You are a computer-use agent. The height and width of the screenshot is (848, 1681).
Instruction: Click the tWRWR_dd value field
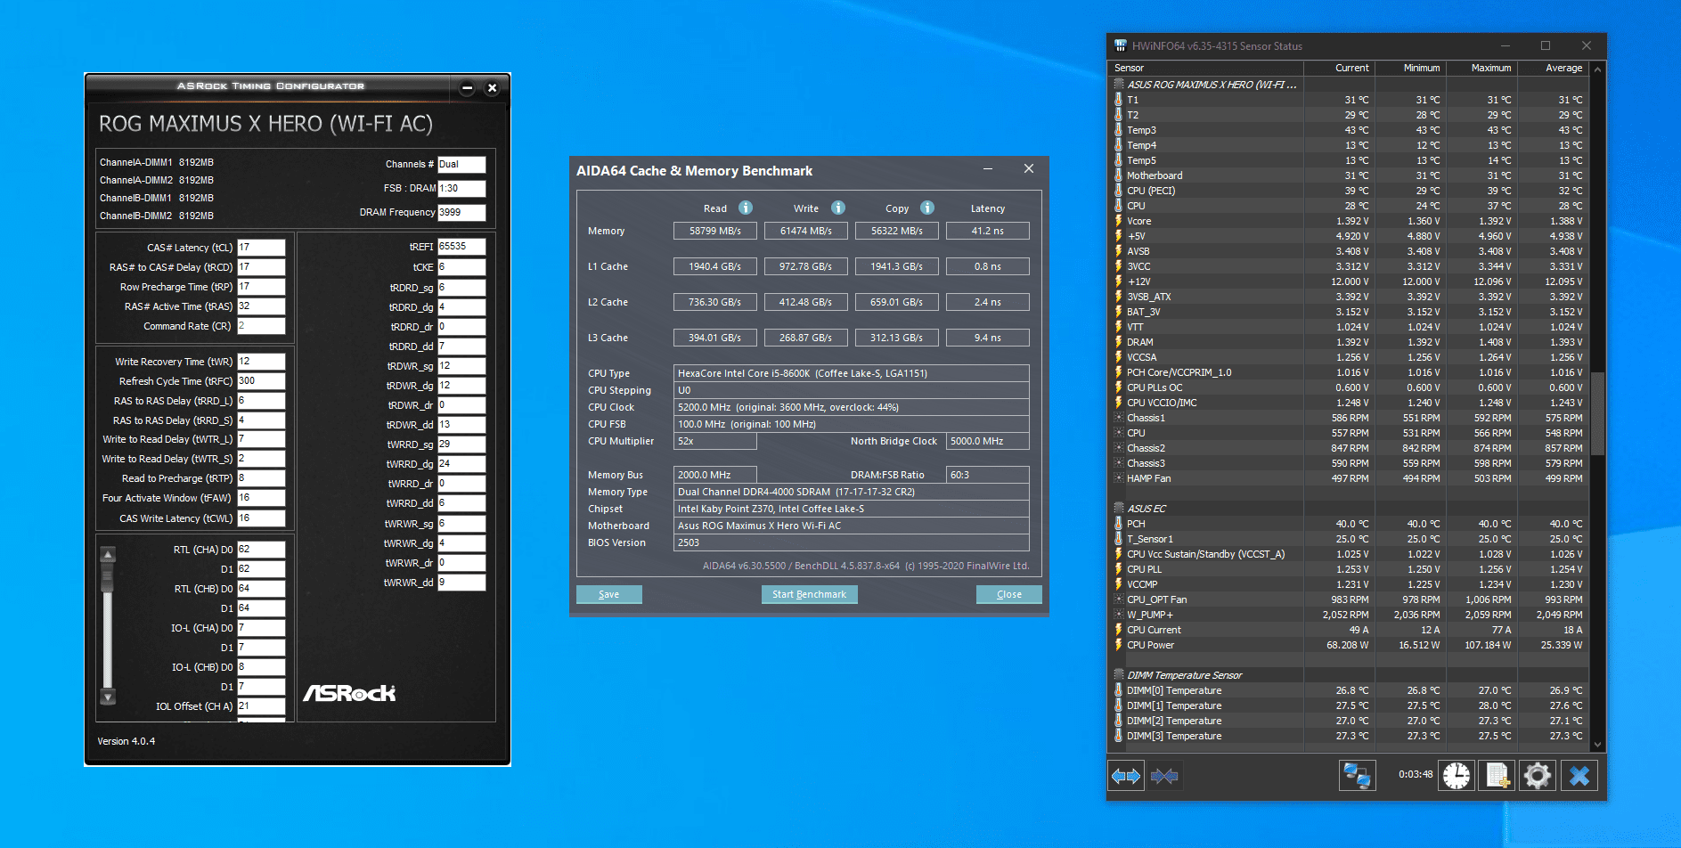(461, 583)
